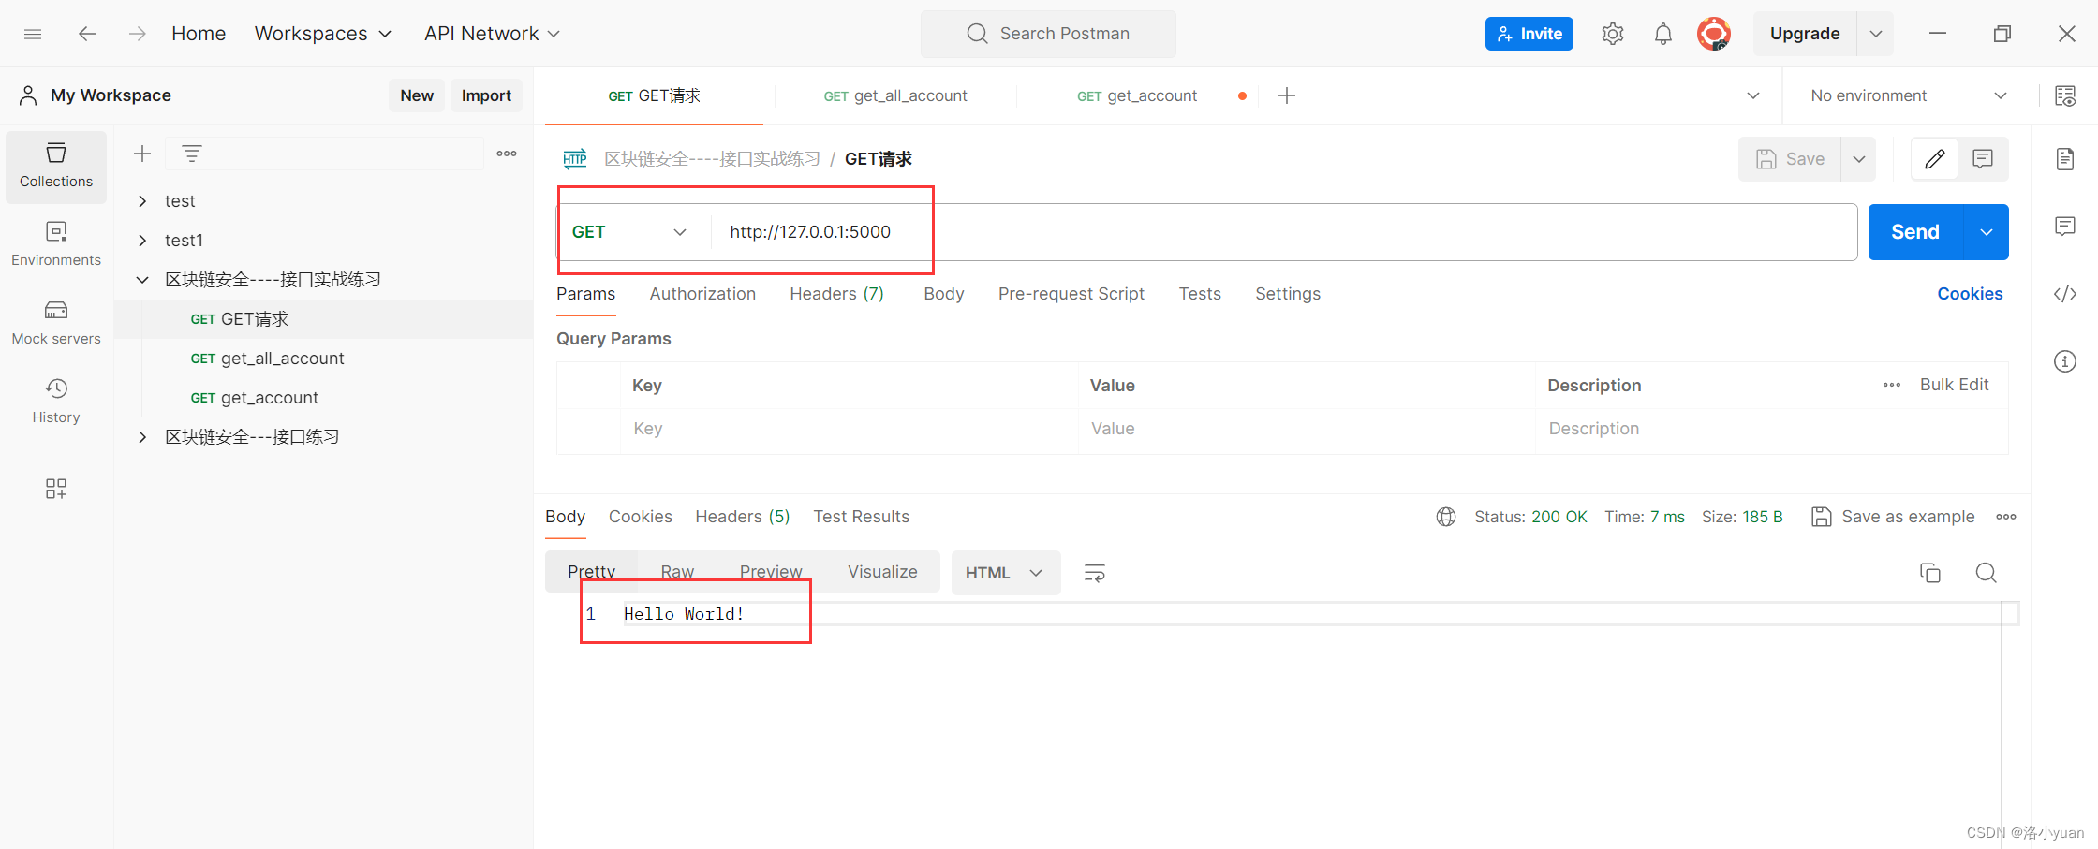
Task: Expand the API Network dropdown
Action: pyautogui.click(x=493, y=34)
